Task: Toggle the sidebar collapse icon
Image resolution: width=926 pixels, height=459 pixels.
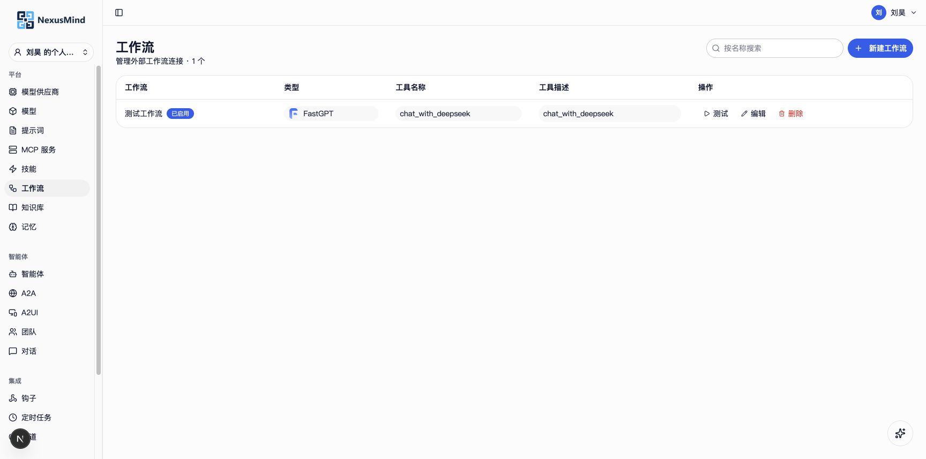Action: coord(119,12)
